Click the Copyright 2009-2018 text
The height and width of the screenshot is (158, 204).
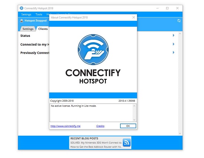coord(62,101)
